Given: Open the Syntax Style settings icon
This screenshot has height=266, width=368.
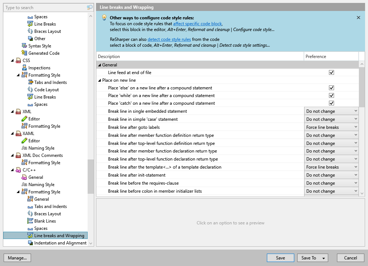Looking at the screenshot, I should click(x=24, y=46).
